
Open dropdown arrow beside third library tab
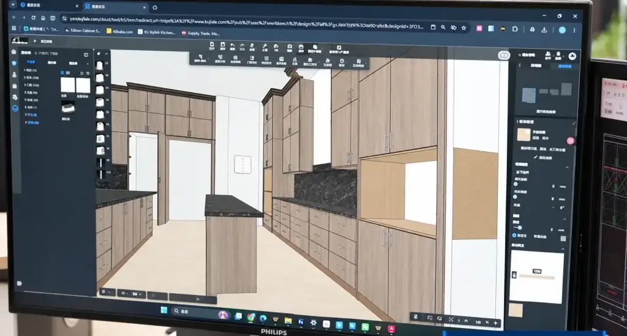click(x=88, y=64)
